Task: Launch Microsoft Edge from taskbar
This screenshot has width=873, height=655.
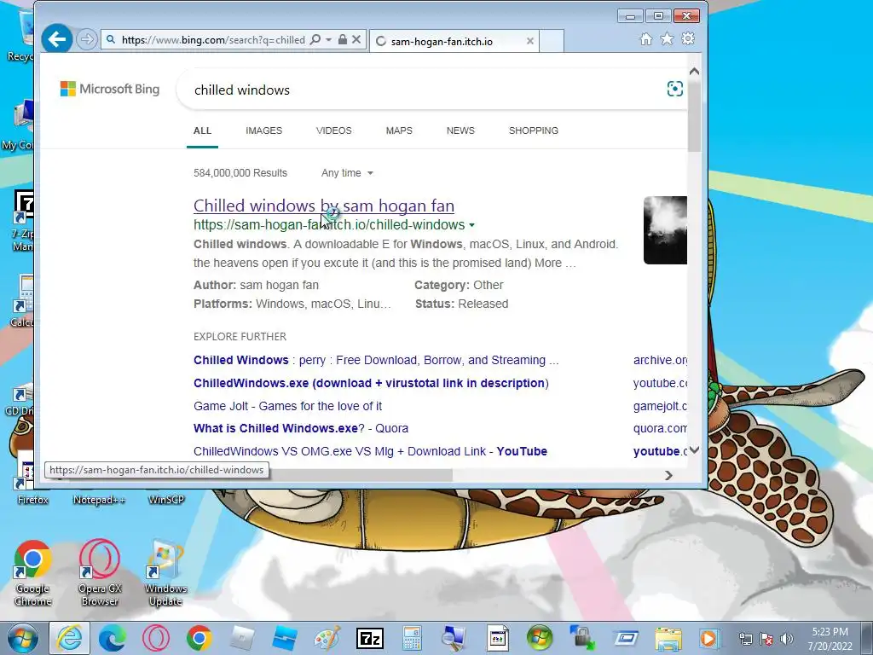Action: pyautogui.click(x=113, y=638)
